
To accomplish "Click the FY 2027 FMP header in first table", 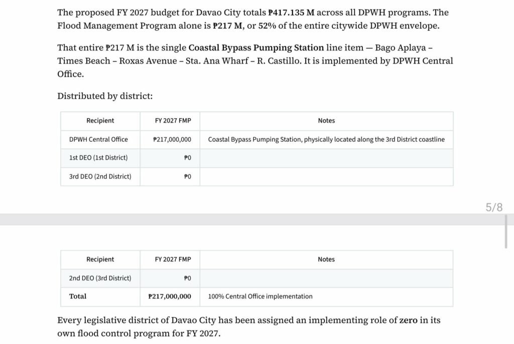I will [x=173, y=121].
